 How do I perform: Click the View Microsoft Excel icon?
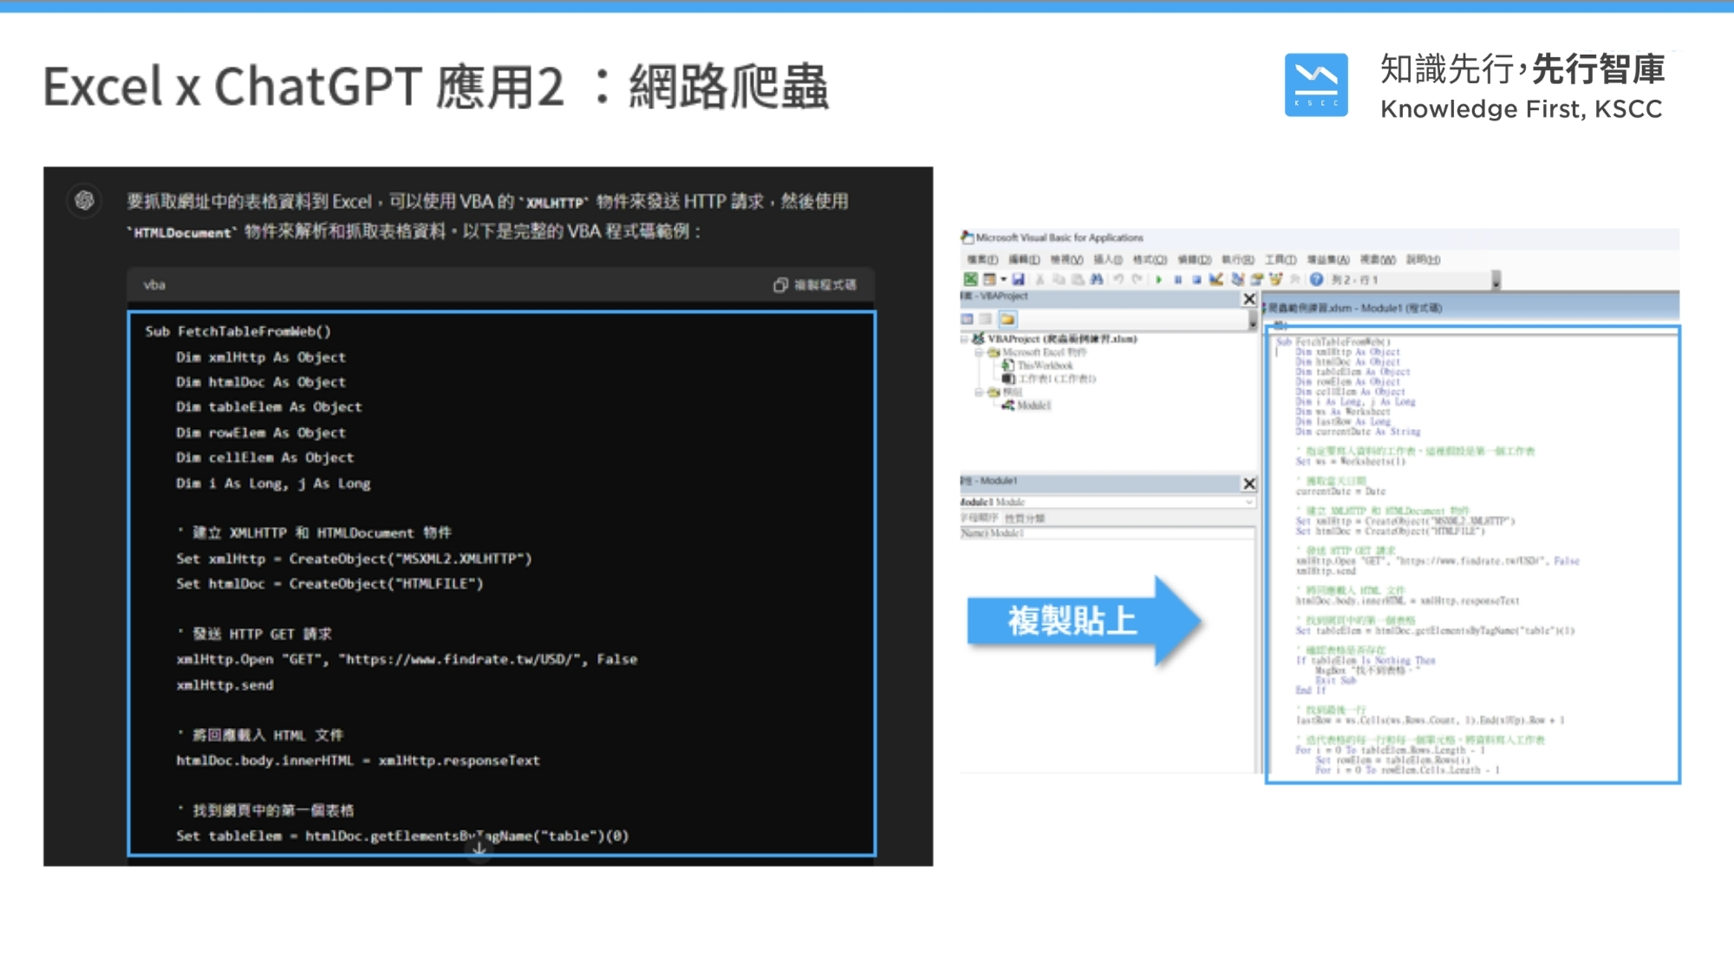971,279
